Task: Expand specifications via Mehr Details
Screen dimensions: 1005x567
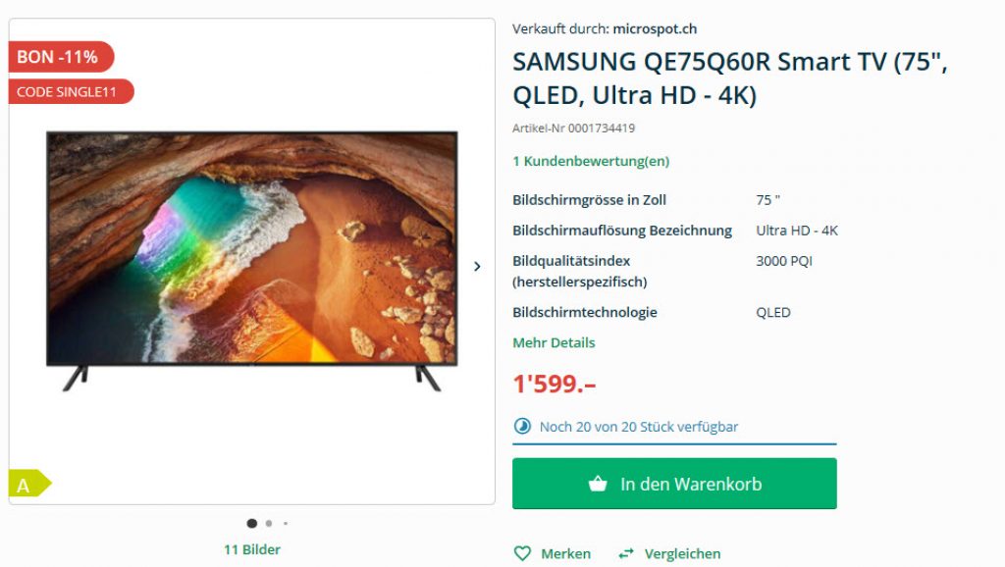Action: click(x=554, y=342)
